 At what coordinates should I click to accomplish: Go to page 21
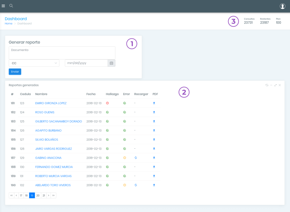coord(44,195)
